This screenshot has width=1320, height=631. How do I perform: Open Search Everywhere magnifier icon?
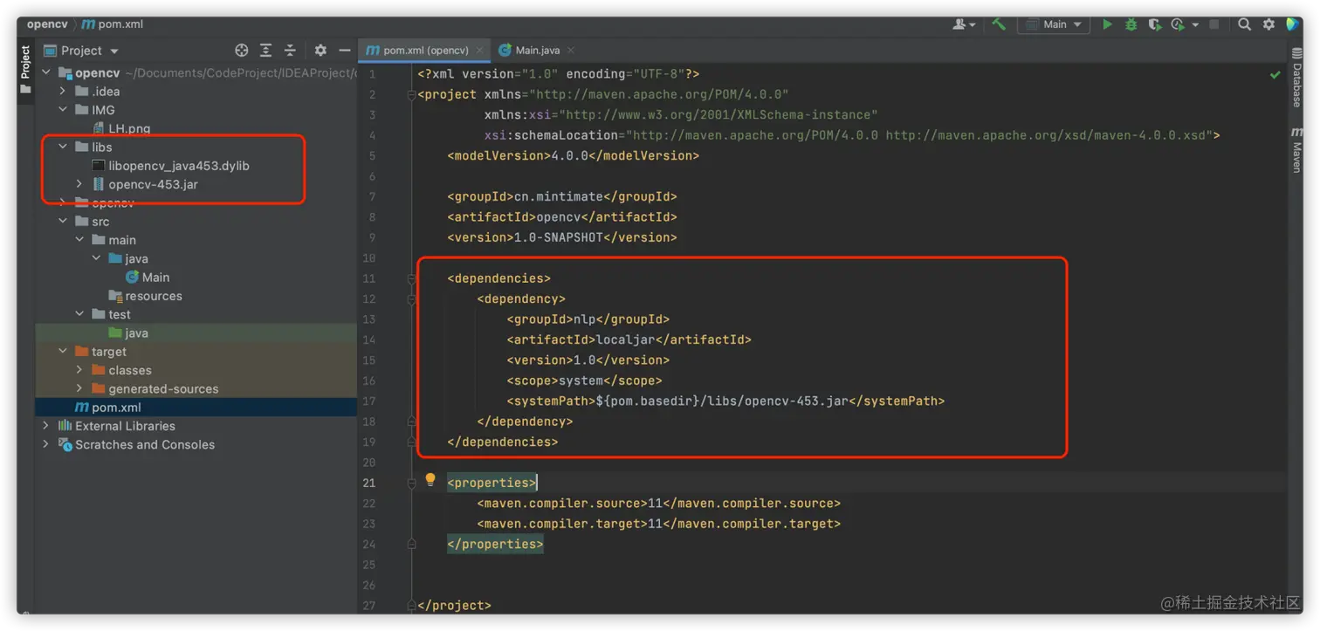pyautogui.click(x=1244, y=24)
